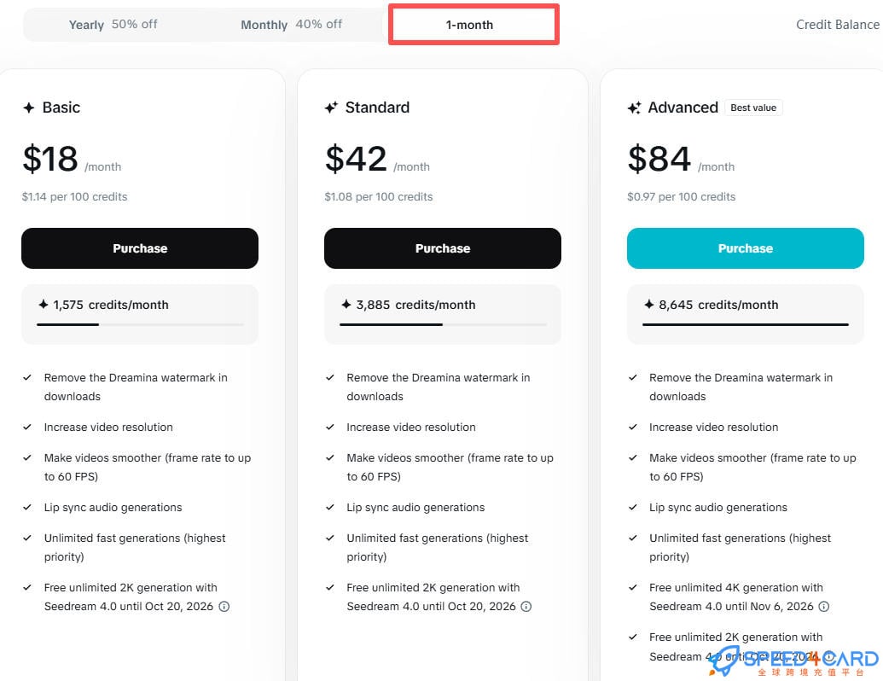Click the Best value badge
The height and width of the screenshot is (681, 883).
pyautogui.click(x=753, y=108)
